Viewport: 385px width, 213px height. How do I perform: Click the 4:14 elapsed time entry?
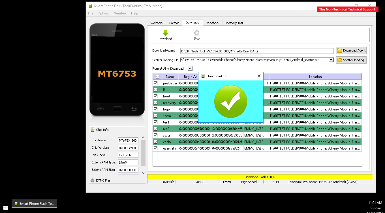coord(276,182)
